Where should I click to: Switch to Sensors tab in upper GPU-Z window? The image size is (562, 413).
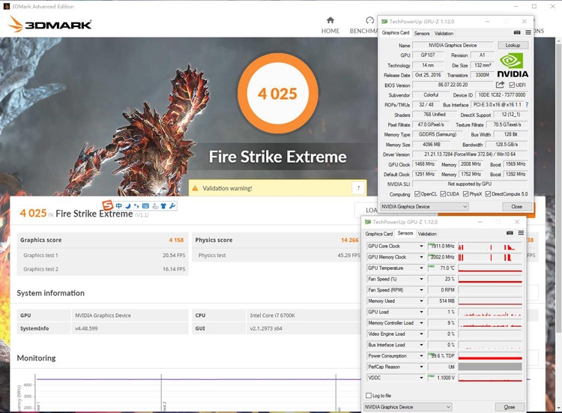point(422,33)
